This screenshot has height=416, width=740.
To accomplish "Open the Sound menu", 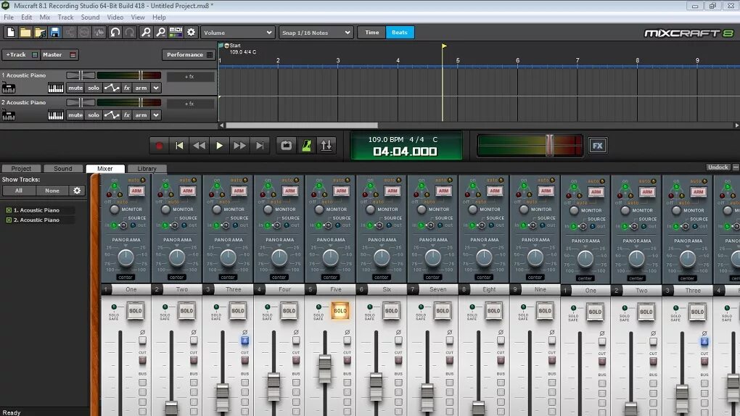I will [90, 17].
